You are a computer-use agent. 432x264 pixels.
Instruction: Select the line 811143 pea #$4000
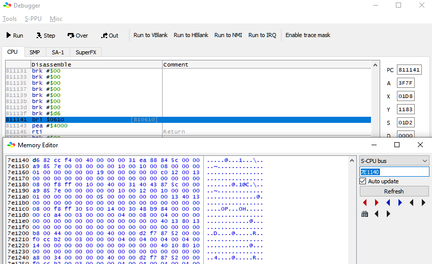pyautogui.click(x=188, y=126)
